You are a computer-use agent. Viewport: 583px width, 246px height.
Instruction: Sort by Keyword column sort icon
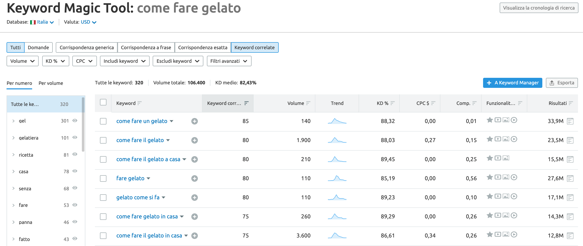[x=140, y=103]
